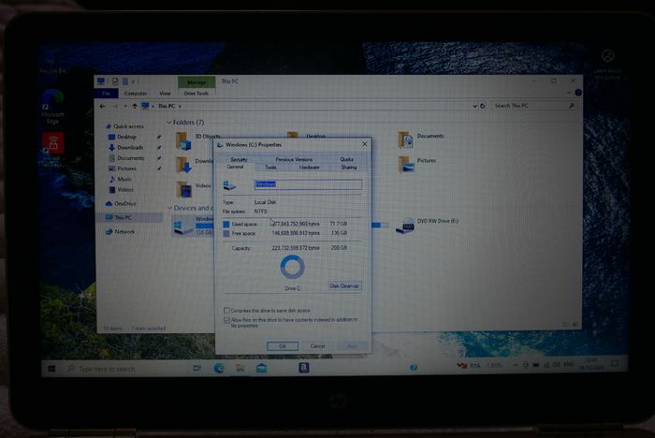The image size is (655, 438).
Task: Show hidden system tray icons
Action: point(516,365)
